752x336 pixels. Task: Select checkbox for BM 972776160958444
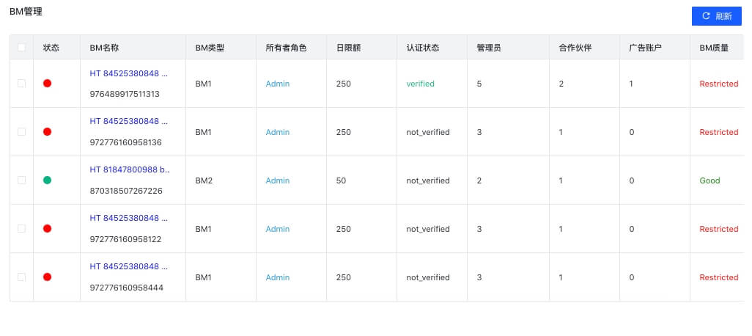(21, 277)
